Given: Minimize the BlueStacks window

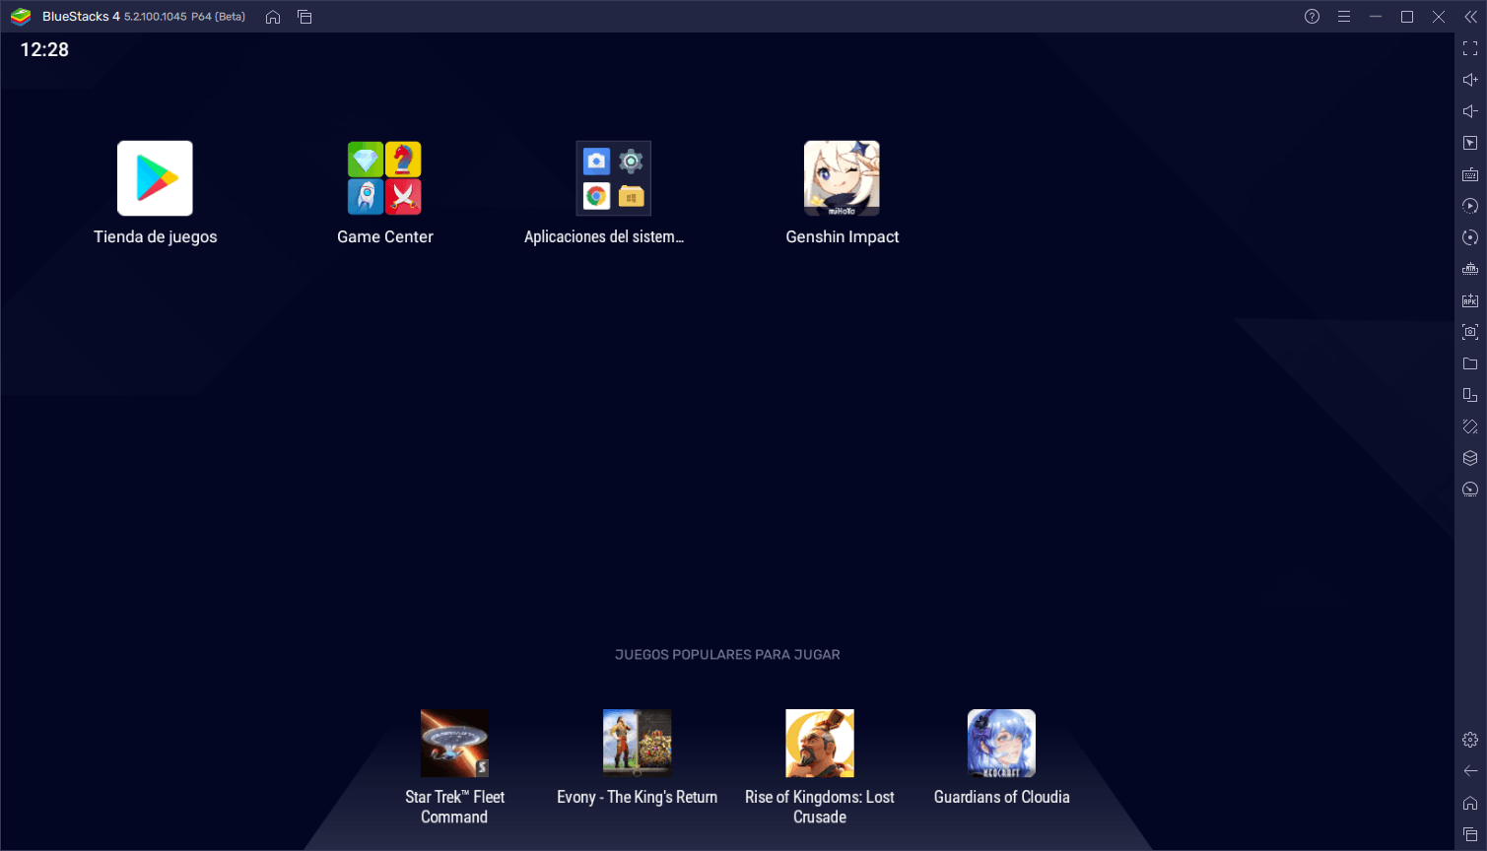Looking at the screenshot, I should 1376,17.
